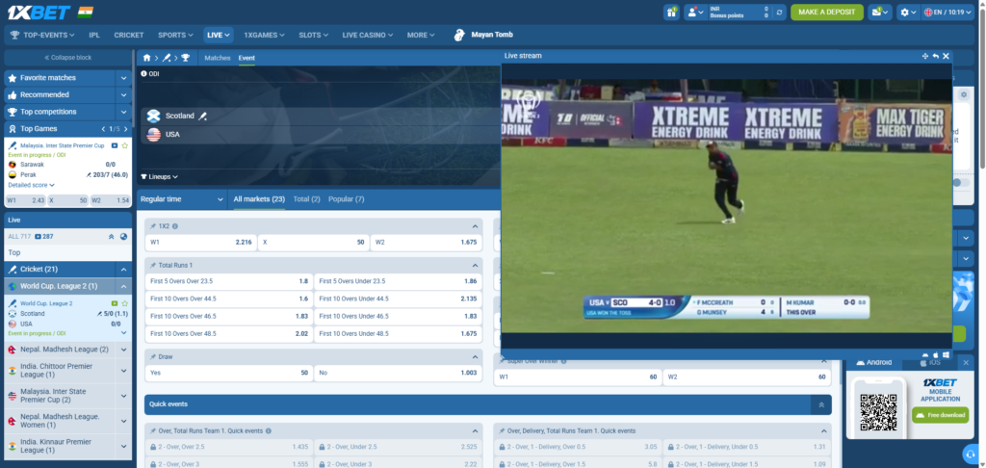Open the video stream icon for the Malaysia match

point(115,145)
